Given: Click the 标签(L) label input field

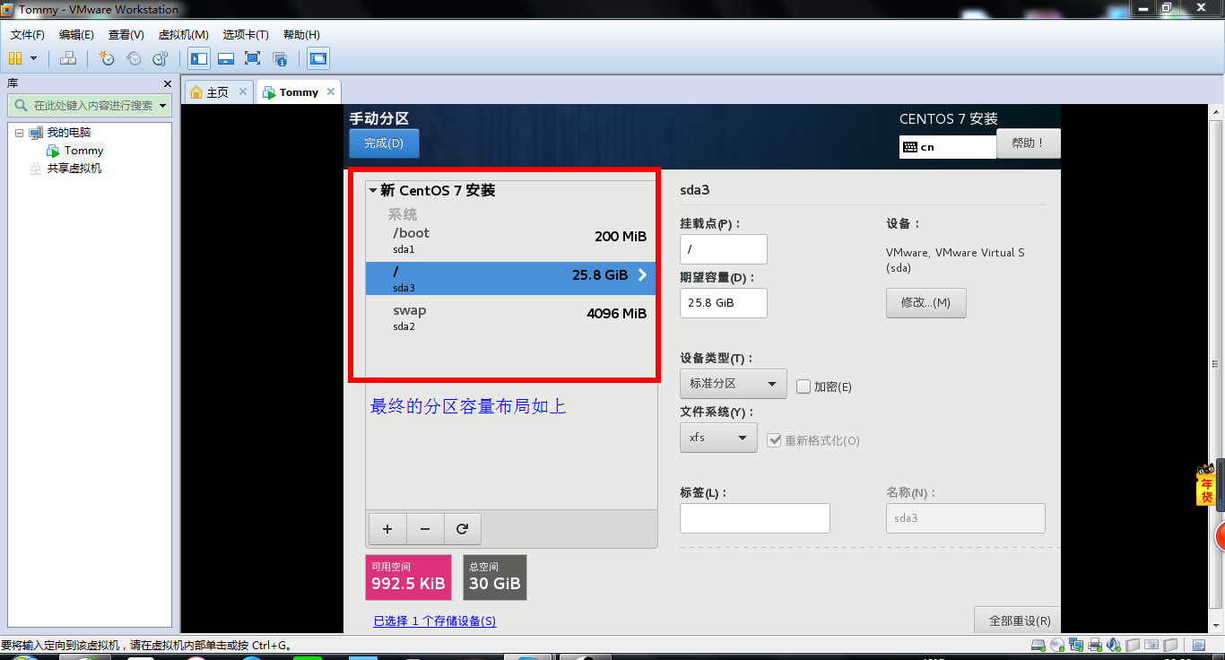Looking at the screenshot, I should 755,518.
